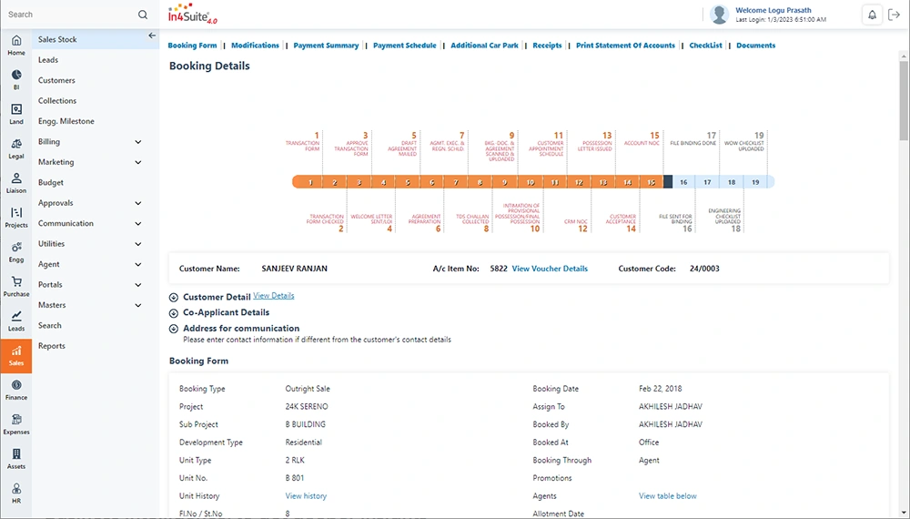This screenshot has height=519, width=910.
Task: Expand the Marketing submenu
Action: [138, 162]
